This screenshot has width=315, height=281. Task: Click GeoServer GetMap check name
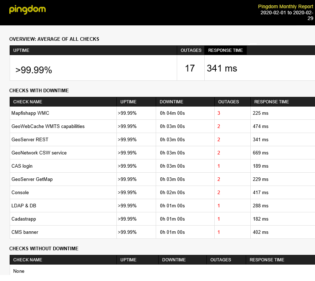coord(32,179)
